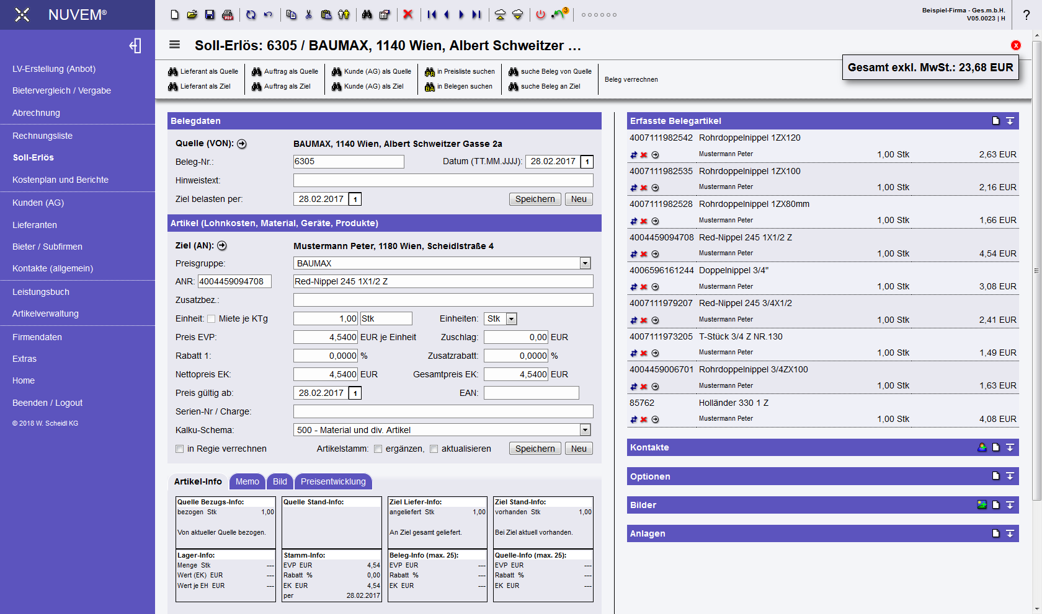Open file using the folder toolbar icon

(192, 14)
